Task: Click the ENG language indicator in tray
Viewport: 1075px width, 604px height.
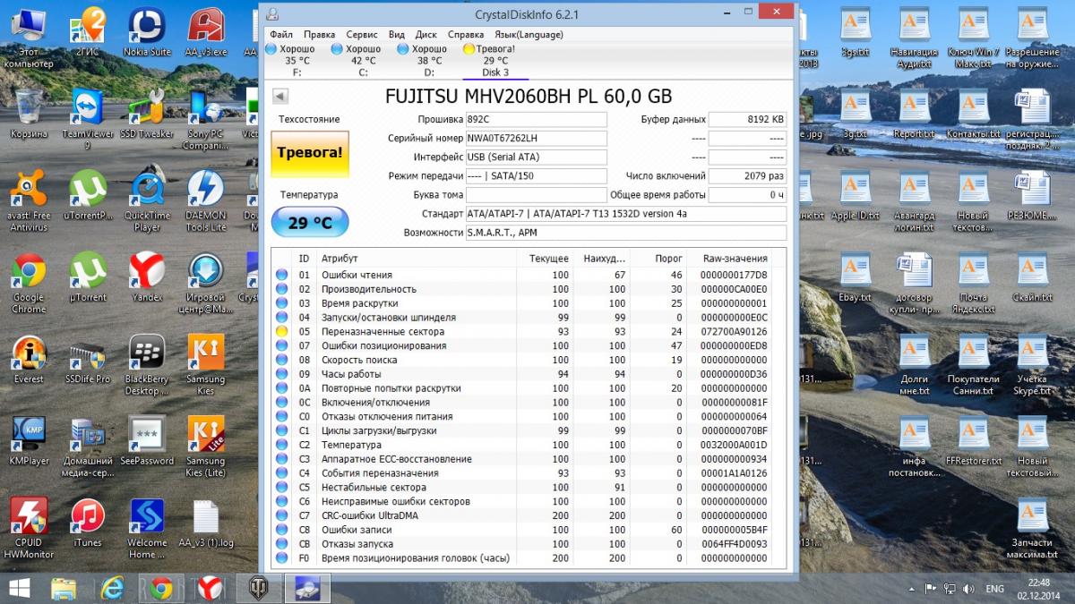Action: (995, 589)
